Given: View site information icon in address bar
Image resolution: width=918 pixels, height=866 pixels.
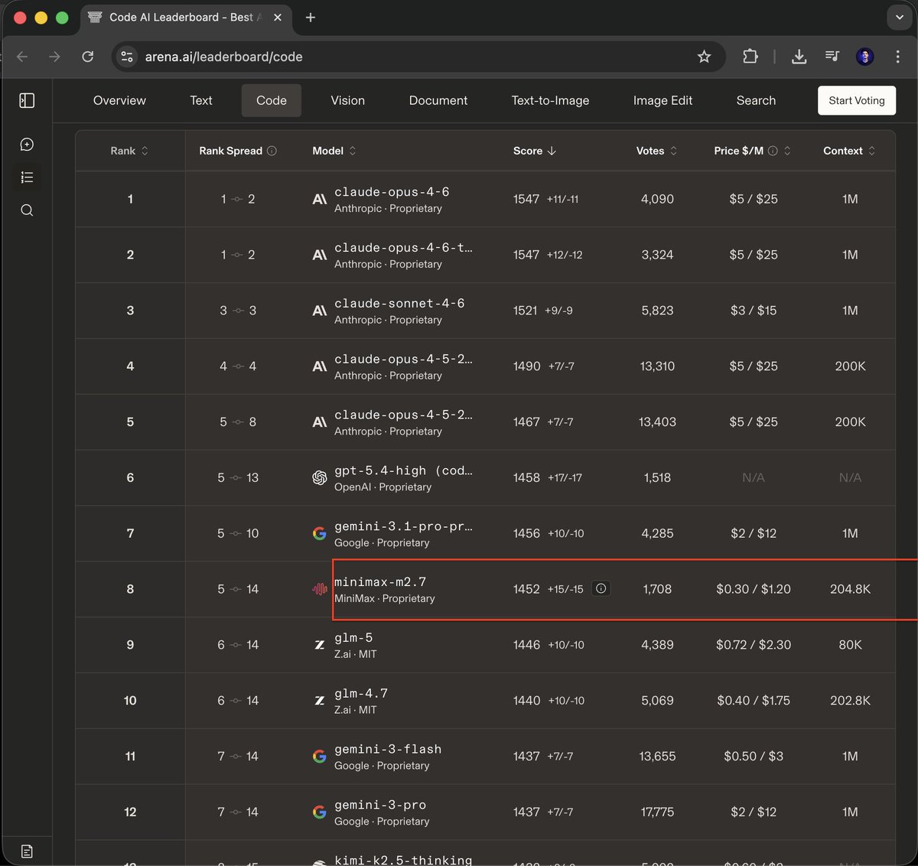Looking at the screenshot, I should pos(128,57).
